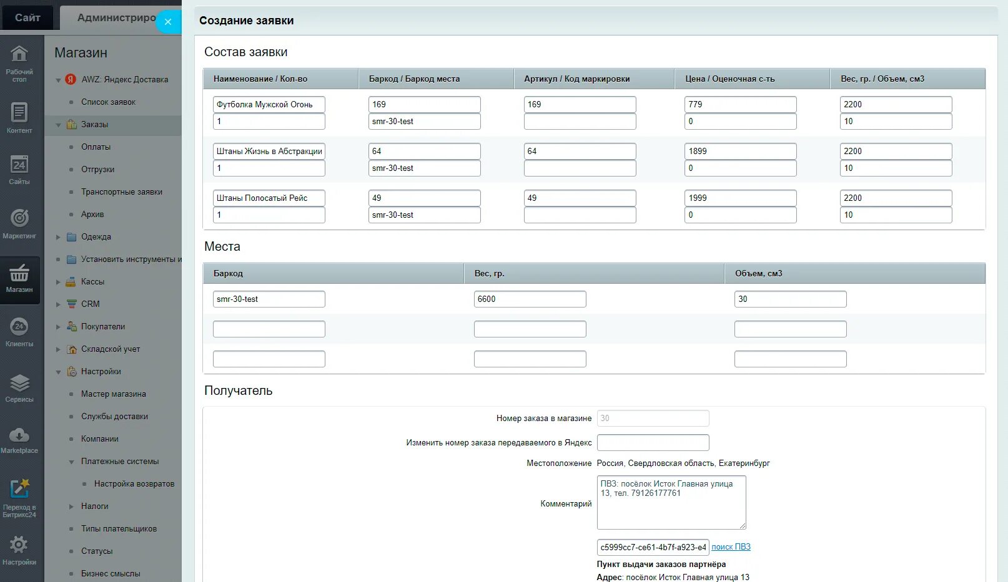This screenshot has height=582, width=1008.
Task: Open Список заявок menu item
Action: pyautogui.click(x=108, y=102)
